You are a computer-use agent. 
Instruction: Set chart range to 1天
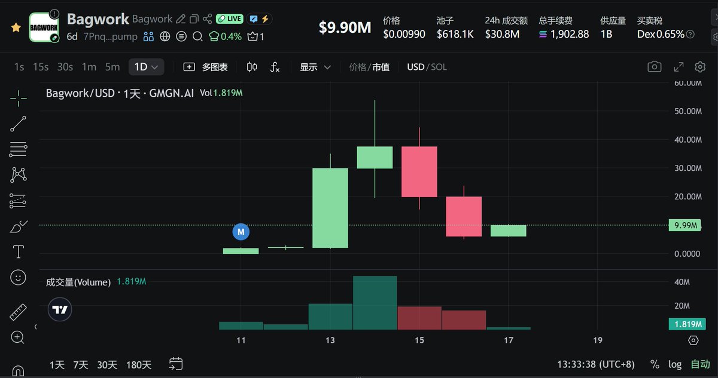pos(57,364)
